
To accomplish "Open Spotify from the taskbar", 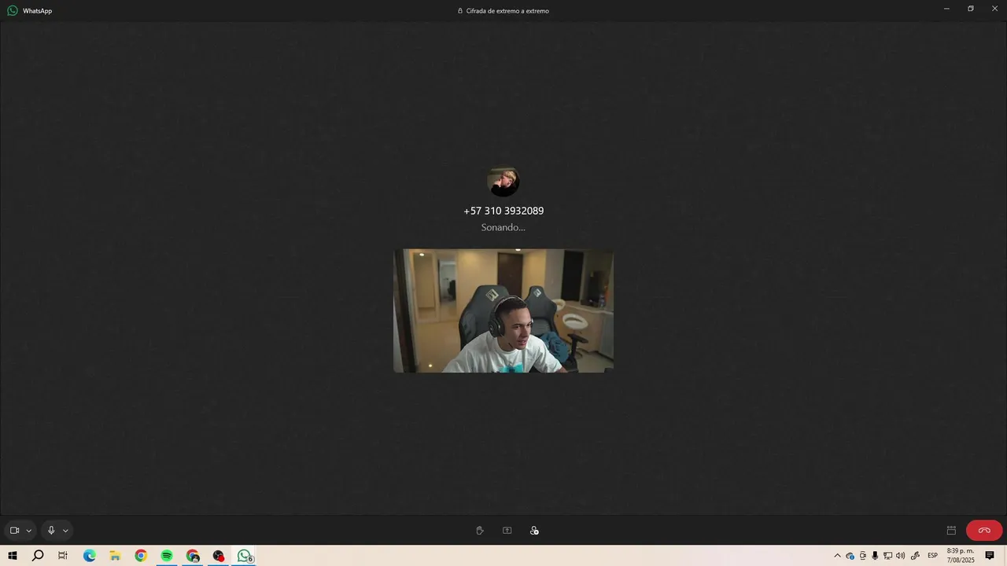I will (x=167, y=556).
